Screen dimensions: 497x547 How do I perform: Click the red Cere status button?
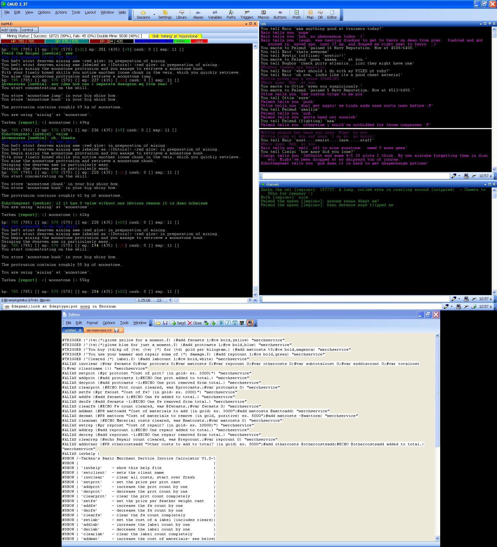[x=199, y=41]
